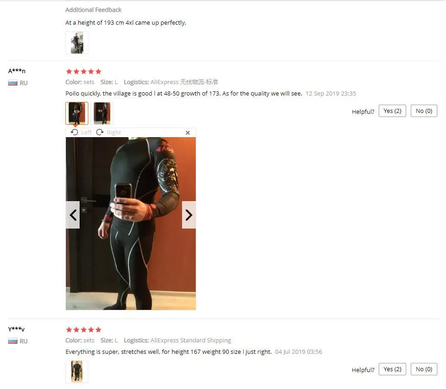This screenshot has height=389, width=446.
Task: Go to the previous review photo
Action: (73, 215)
